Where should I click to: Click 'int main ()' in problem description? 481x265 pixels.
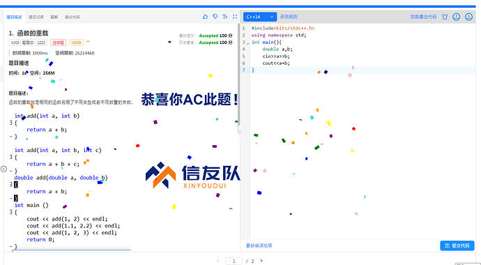31,205
